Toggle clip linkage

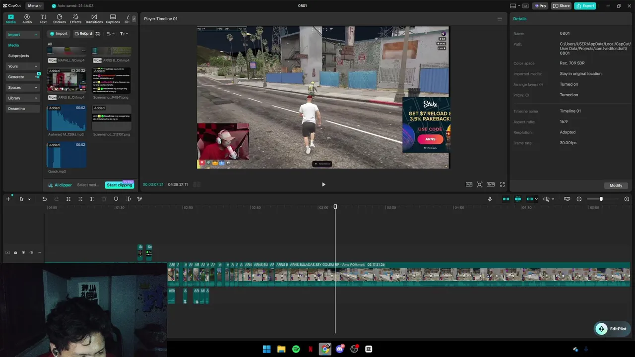(529, 199)
